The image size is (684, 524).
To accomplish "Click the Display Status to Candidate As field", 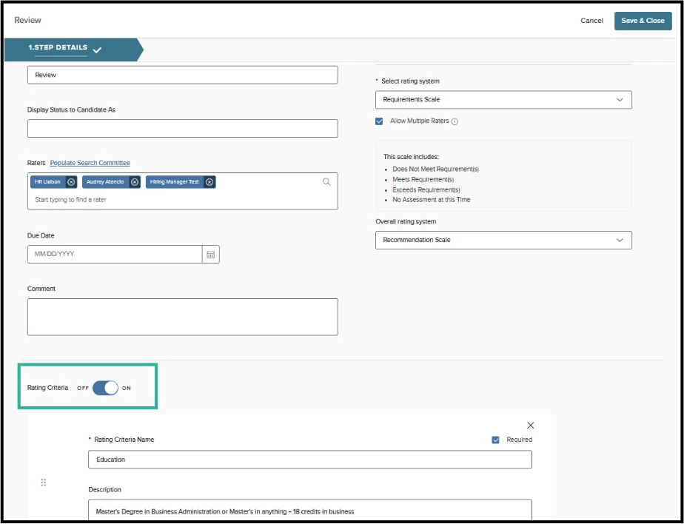I will [182, 128].
